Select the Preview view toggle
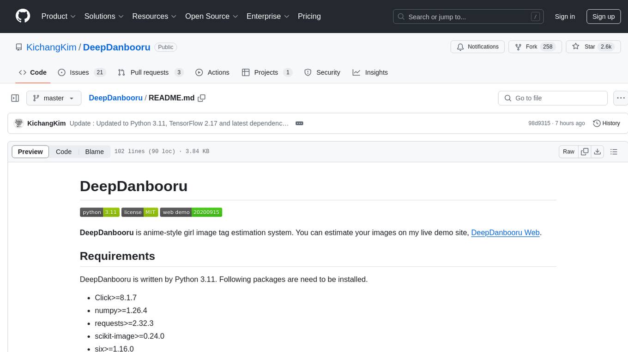Image resolution: width=628 pixels, height=352 pixels. [x=30, y=152]
